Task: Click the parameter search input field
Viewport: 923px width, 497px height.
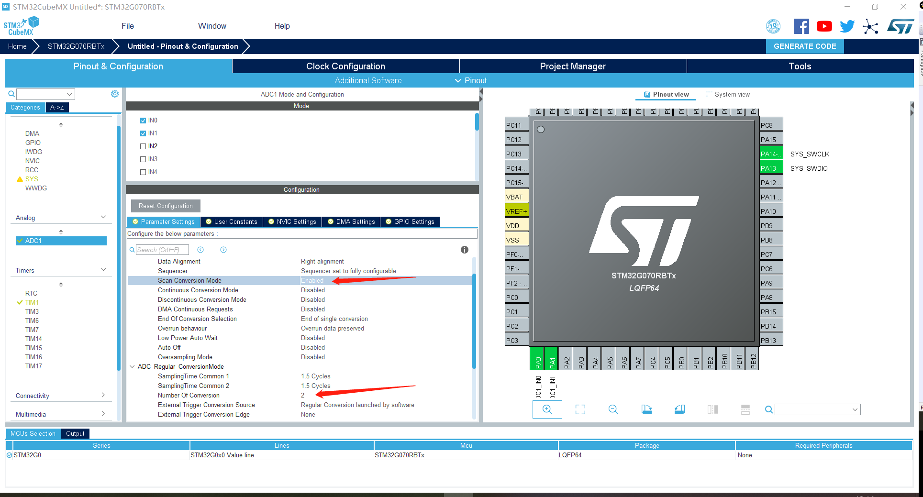Action: [162, 250]
